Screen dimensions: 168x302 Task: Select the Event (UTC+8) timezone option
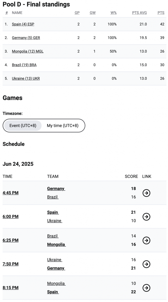(23, 126)
